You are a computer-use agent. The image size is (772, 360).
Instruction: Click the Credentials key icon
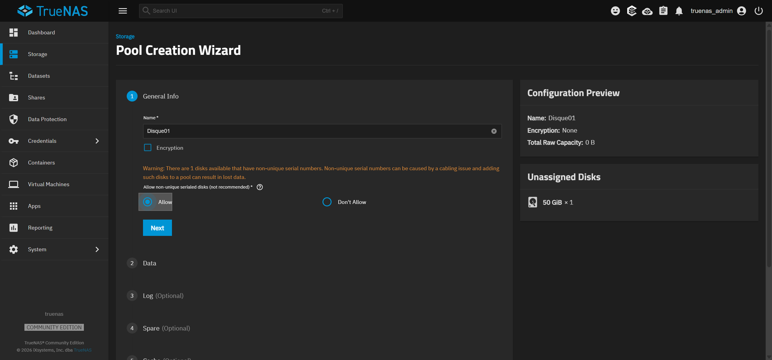click(14, 141)
